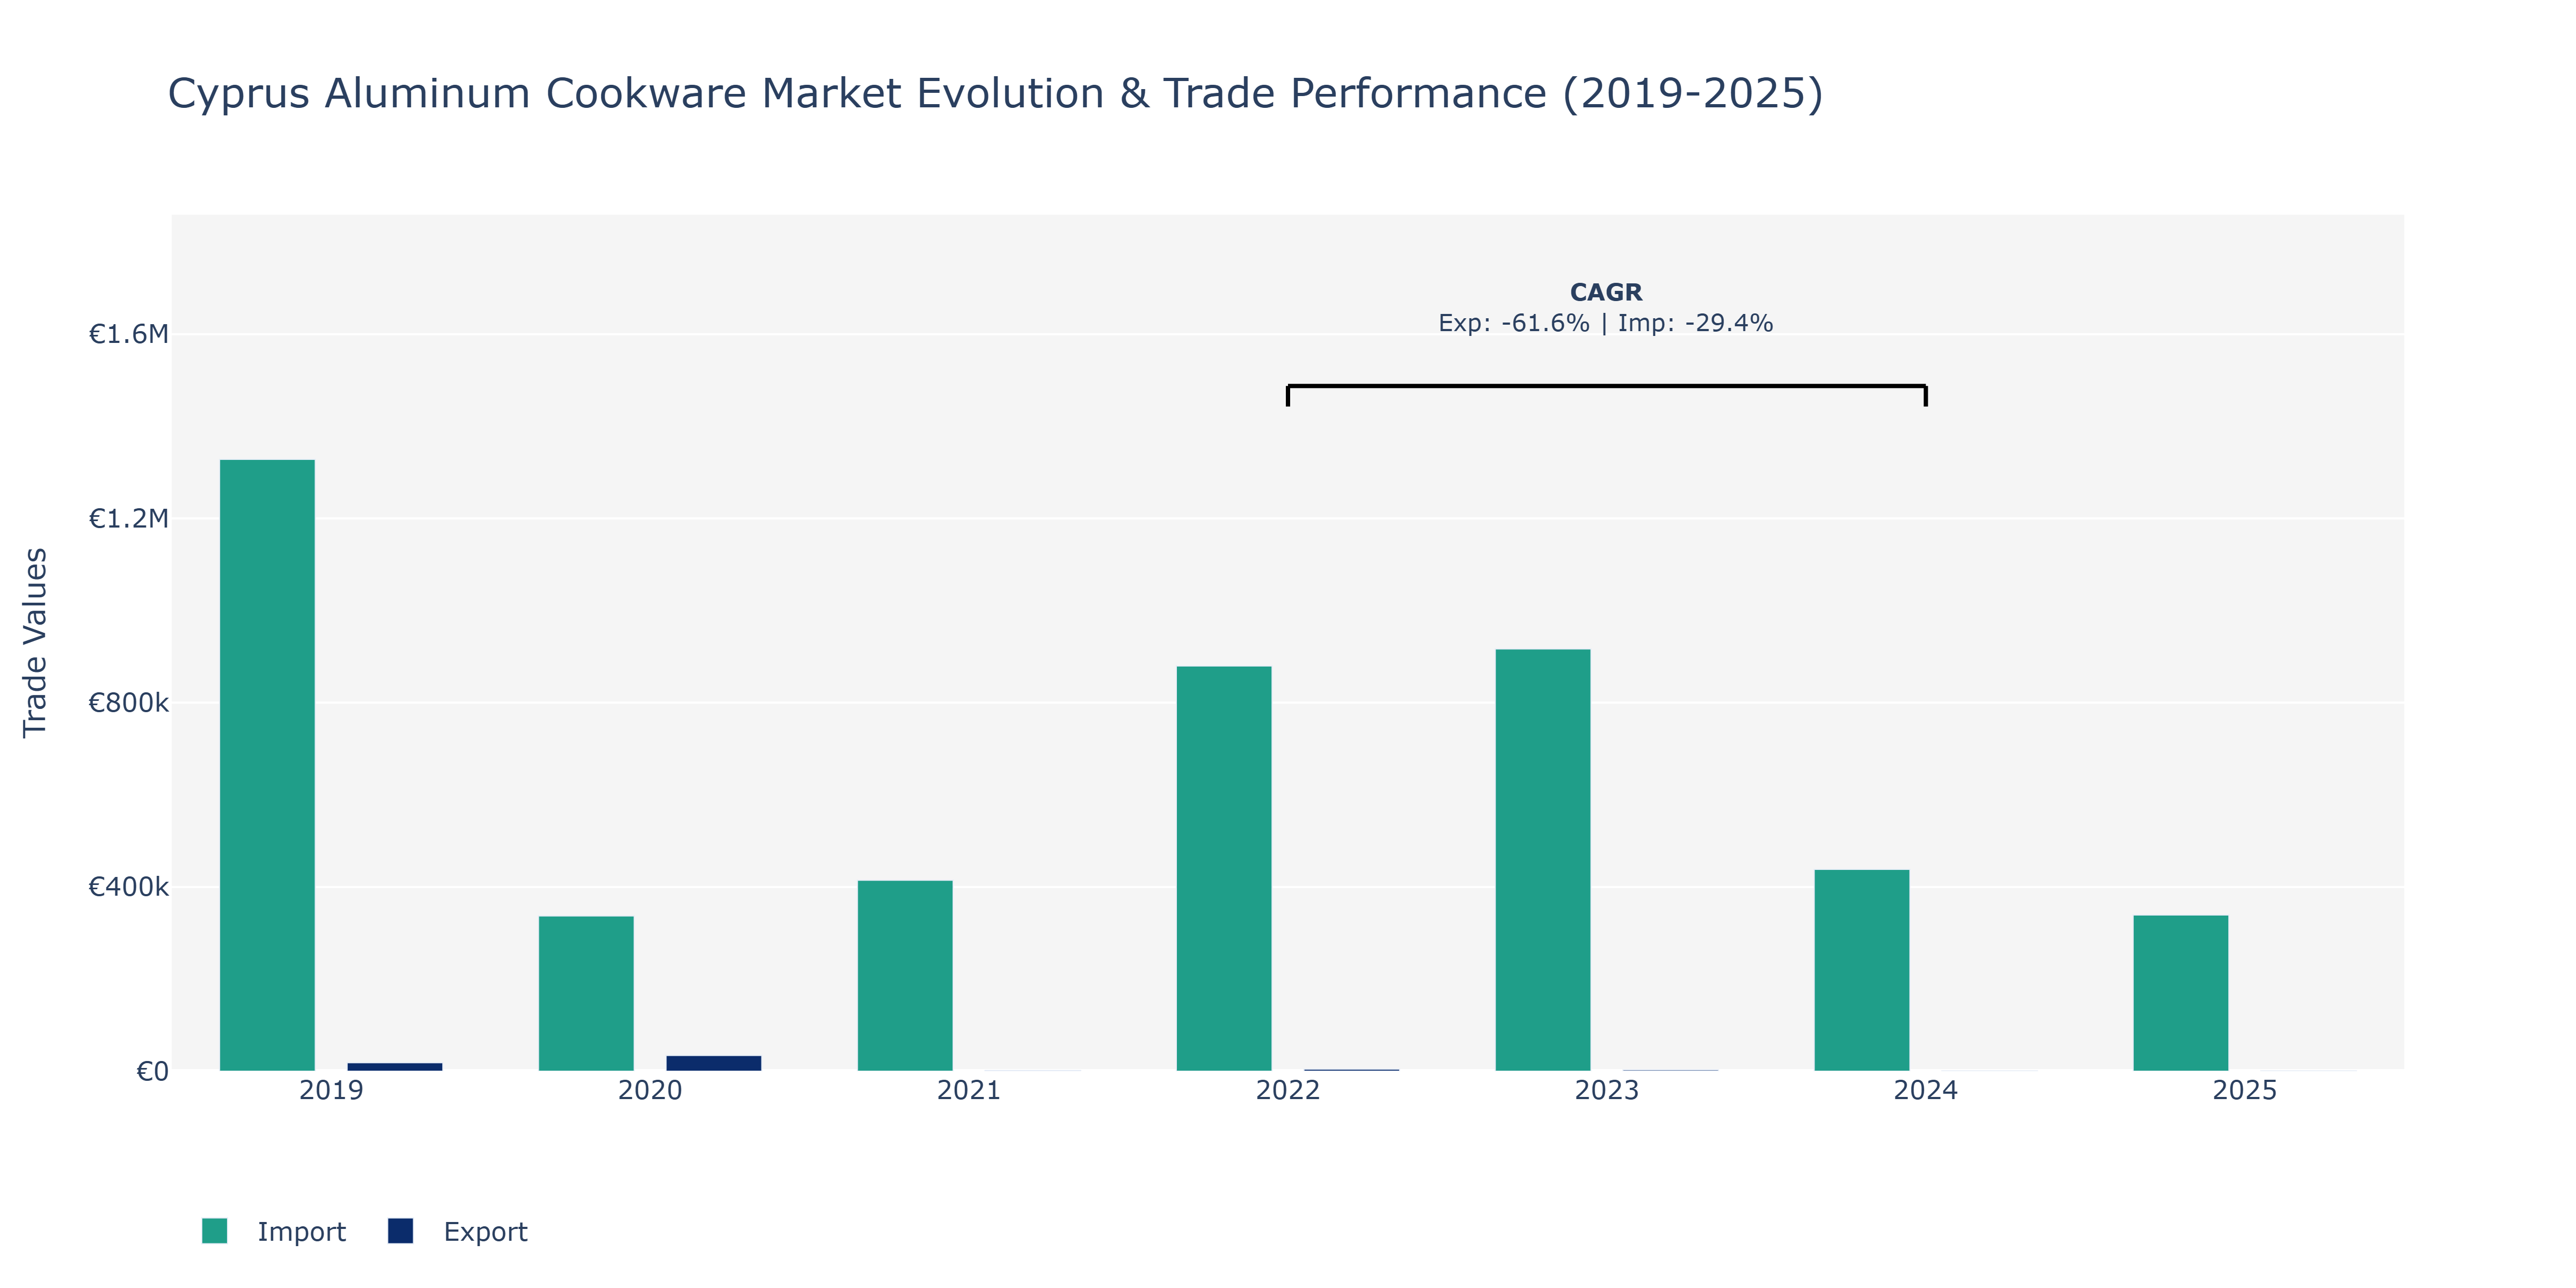
Task: Select the 2022 Import bar
Action: 1224,868
